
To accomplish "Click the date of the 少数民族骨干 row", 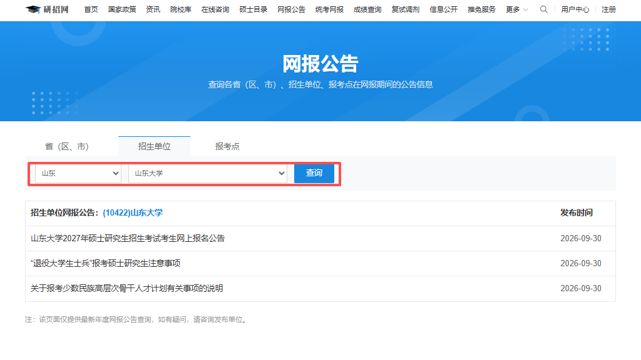I will point(581,288).
